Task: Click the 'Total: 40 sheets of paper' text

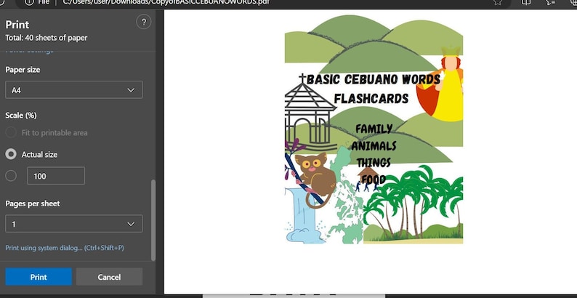Action: [47, 38]
